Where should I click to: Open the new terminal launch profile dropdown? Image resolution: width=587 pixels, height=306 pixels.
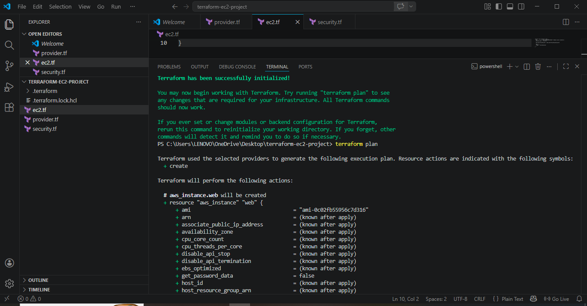click(x=517, y=67)
